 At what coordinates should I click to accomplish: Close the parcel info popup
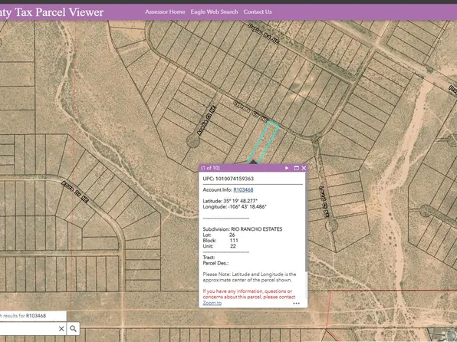[x=304, y=168]
